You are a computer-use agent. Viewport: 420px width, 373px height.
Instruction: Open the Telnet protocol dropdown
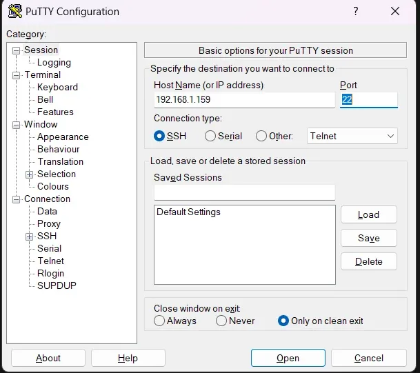352,136
